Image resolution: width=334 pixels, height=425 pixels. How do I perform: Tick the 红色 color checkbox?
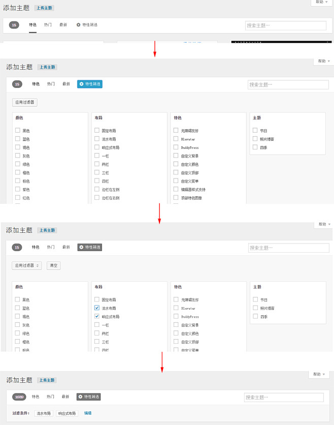click(x=18, y=198)
